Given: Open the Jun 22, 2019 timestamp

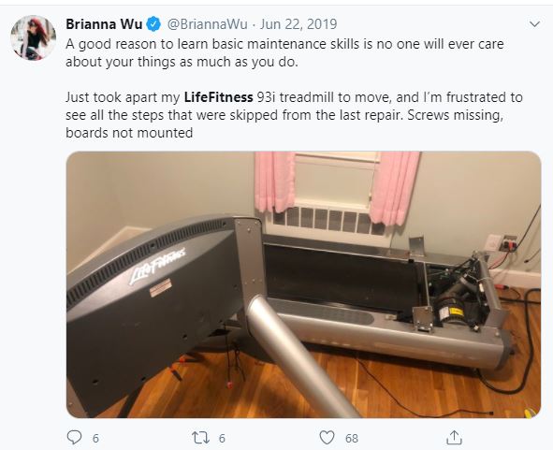Looking at the screenshot, I should [x=298, y=24].
